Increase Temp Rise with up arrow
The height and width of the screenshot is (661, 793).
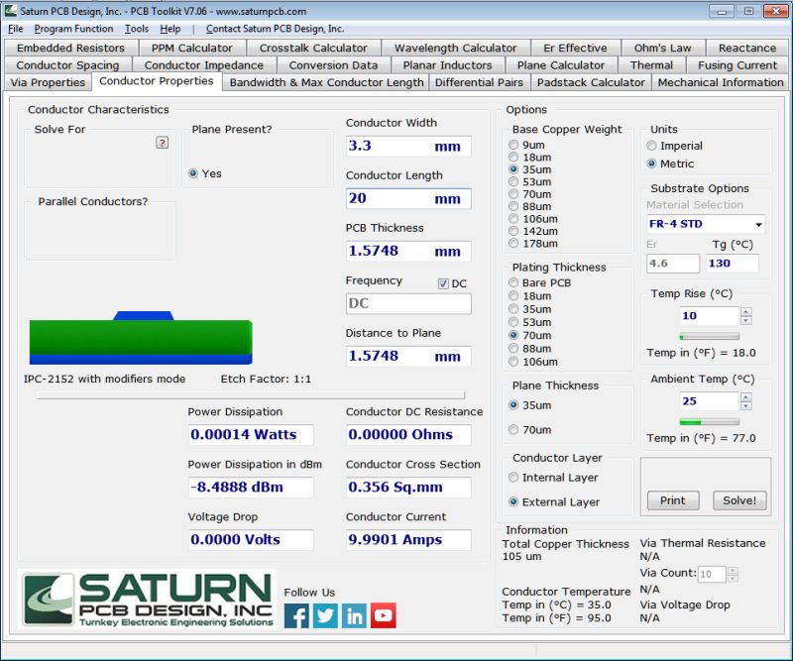click(x=746, y=311)
